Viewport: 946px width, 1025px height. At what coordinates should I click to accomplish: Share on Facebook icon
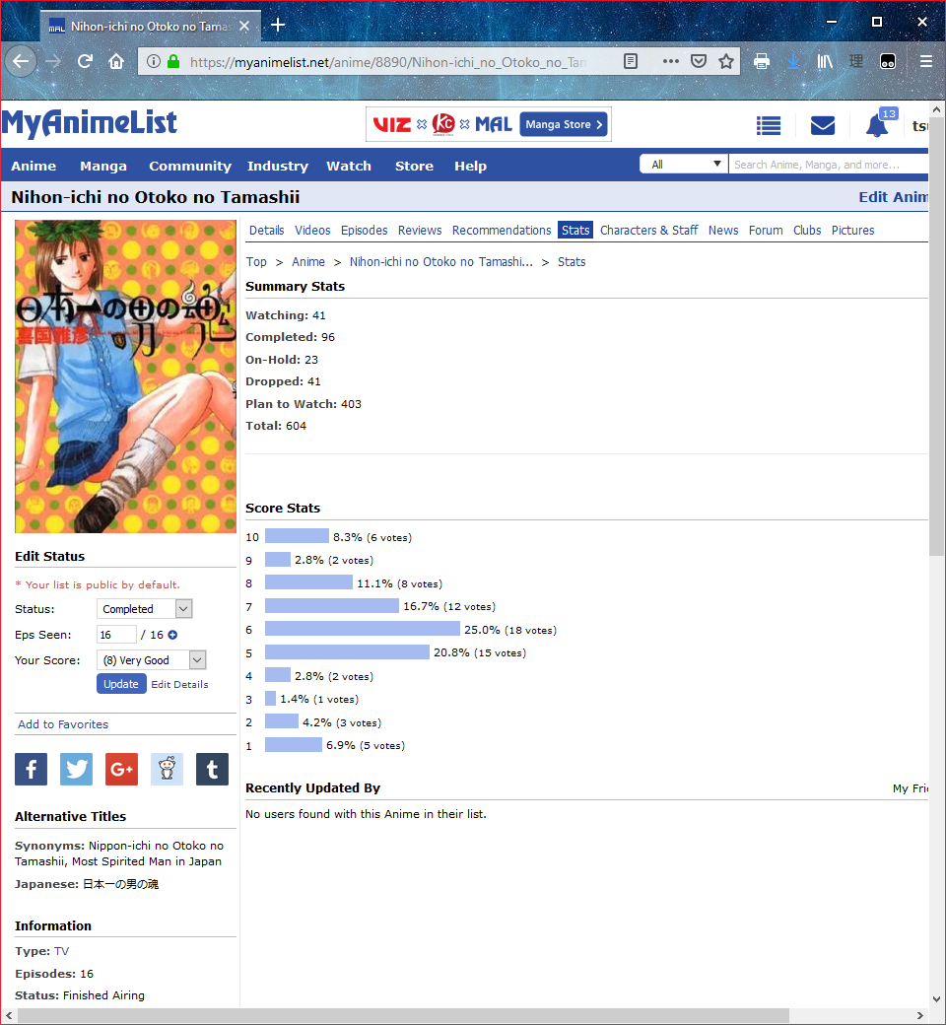(32, 769)
